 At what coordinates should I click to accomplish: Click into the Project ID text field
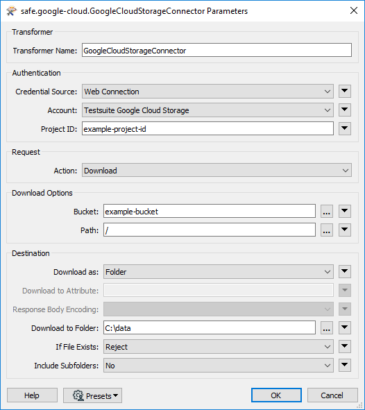207,128
